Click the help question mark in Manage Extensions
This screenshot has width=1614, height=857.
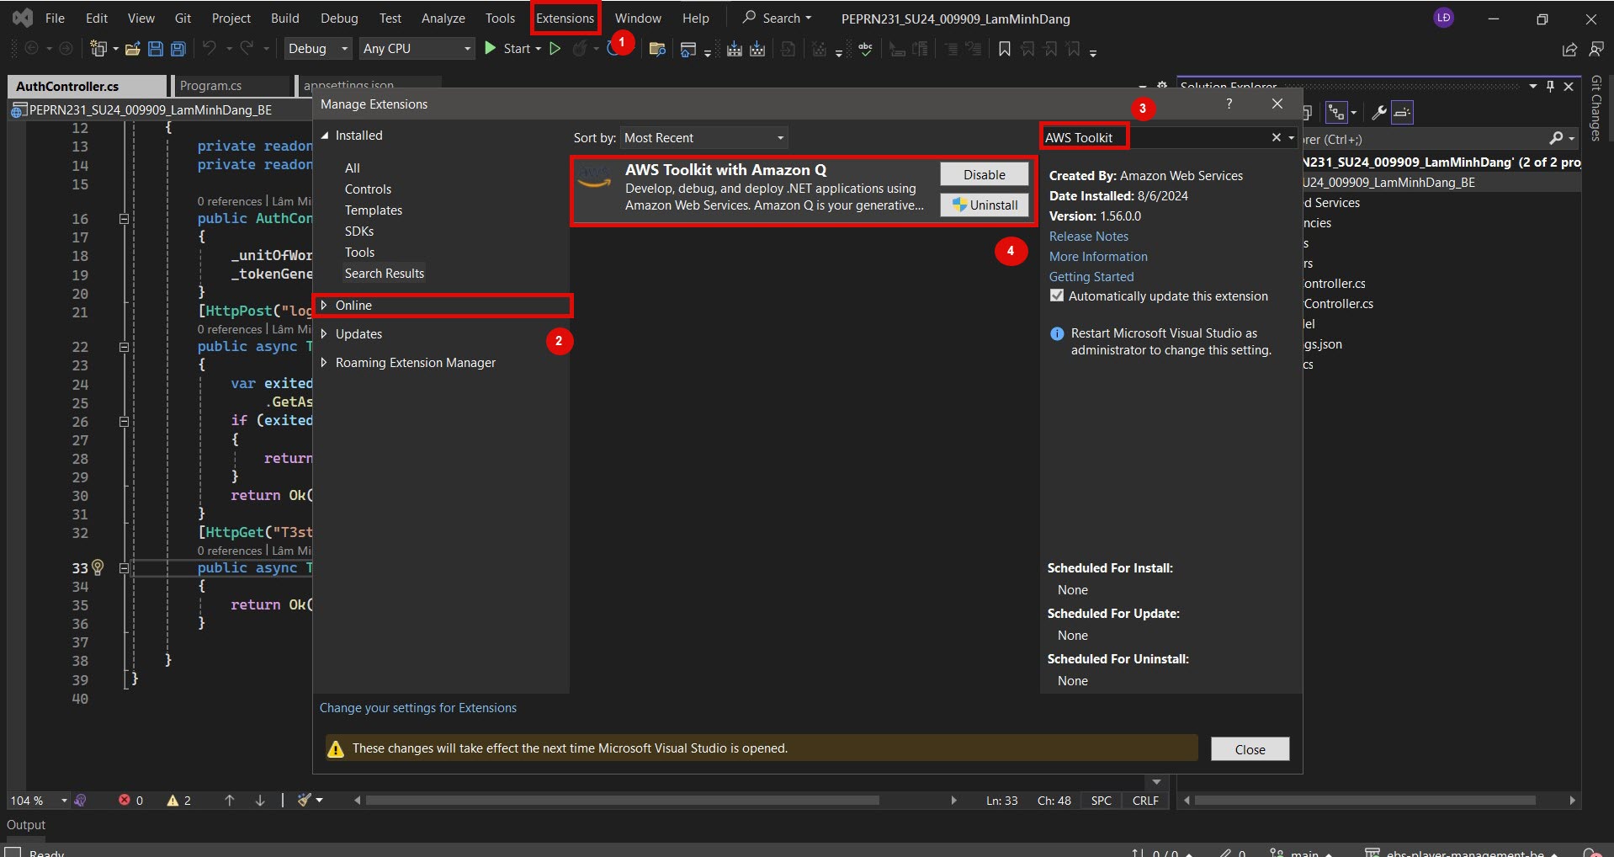[x=1229, y=104]
